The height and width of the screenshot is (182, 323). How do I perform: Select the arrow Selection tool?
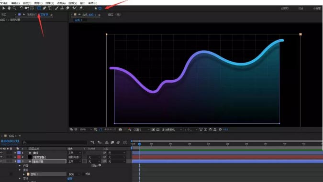click(x=4, y=8)
